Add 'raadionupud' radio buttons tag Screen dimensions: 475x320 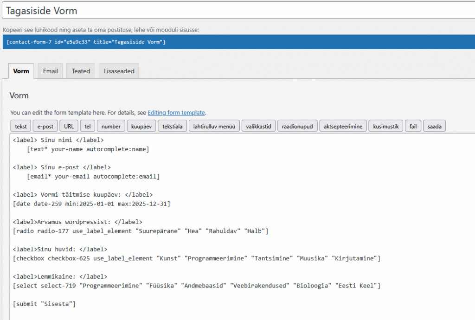click(297, 126)
